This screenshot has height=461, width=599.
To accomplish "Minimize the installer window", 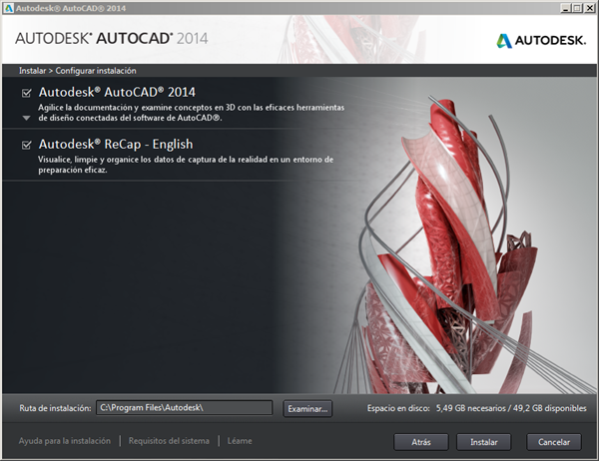I will pyautogui.click(x=566, y=8).
